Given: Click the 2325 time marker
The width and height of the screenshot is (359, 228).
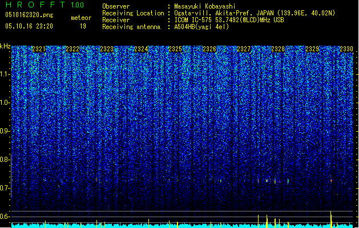Looking at the screenshot, I should coord(175,49).
